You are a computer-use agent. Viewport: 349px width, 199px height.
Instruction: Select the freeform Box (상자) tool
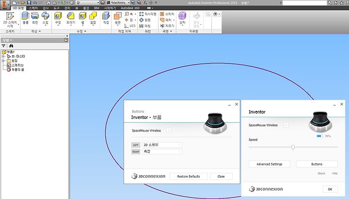pos(182,18)
